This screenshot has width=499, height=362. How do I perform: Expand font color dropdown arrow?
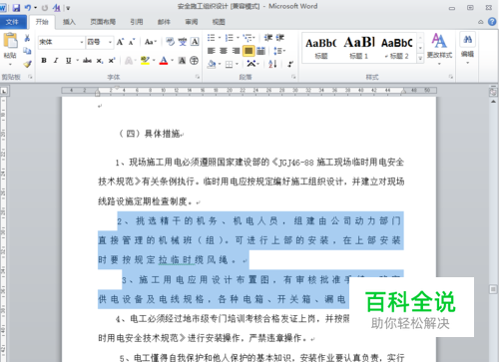pyautogui.click(x=172, y=61)
